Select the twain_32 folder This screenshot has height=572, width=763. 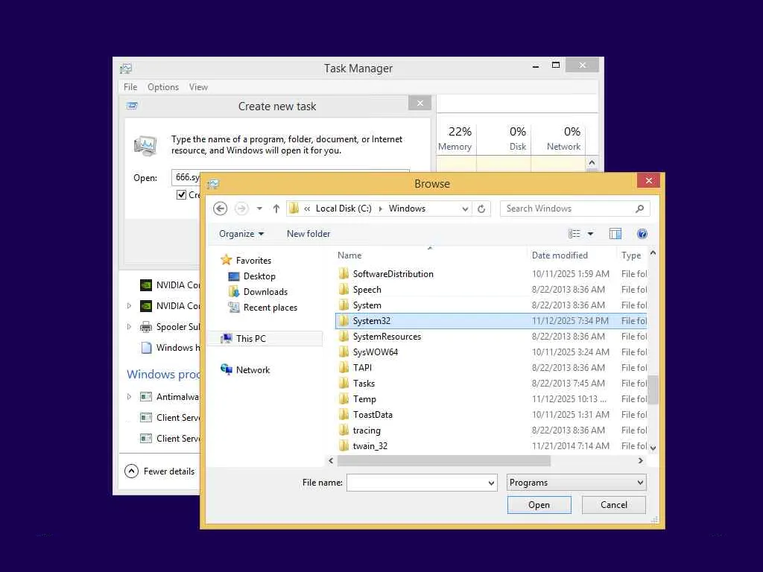370,446
